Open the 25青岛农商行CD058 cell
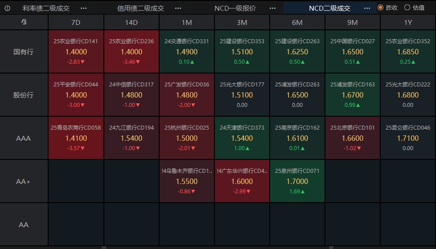Viewport: 436px width, 249px height. [x=76, y=138]
